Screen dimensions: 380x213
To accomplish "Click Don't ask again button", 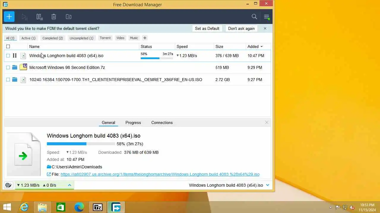I will (241, 28).
